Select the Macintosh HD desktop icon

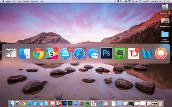(x=165, y=9)
